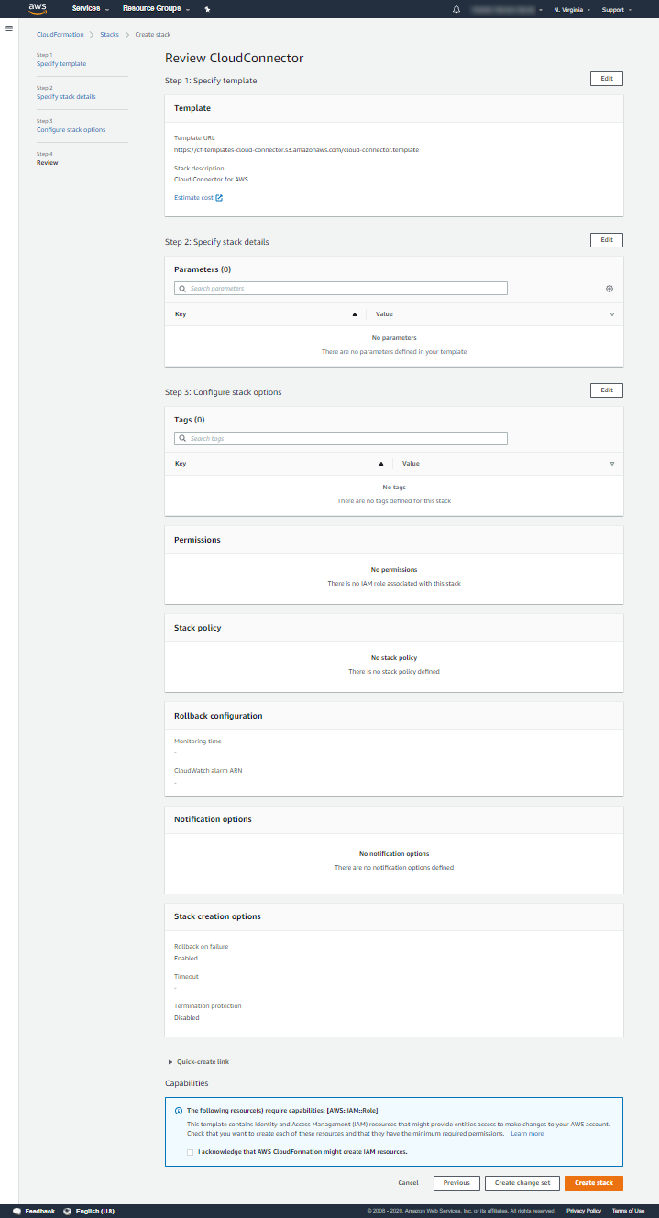
Task: Open the Resource Groups dropdown
Action: (x=157, y=9)
